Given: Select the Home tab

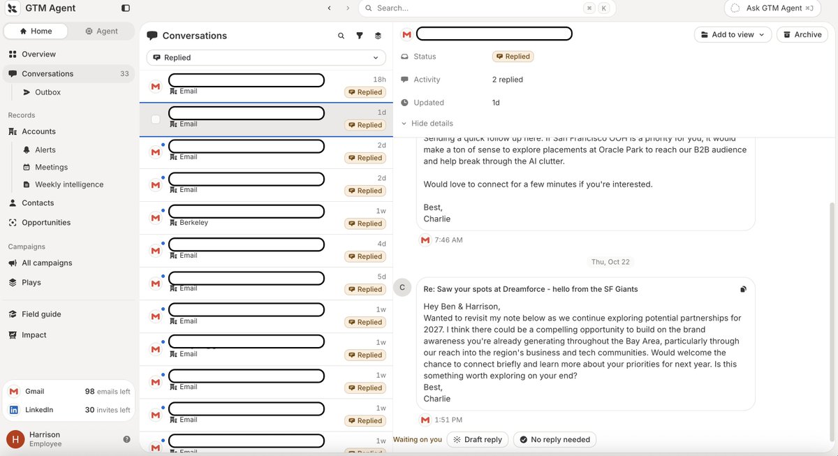Looking at the screenshot, I should [36, 31].
